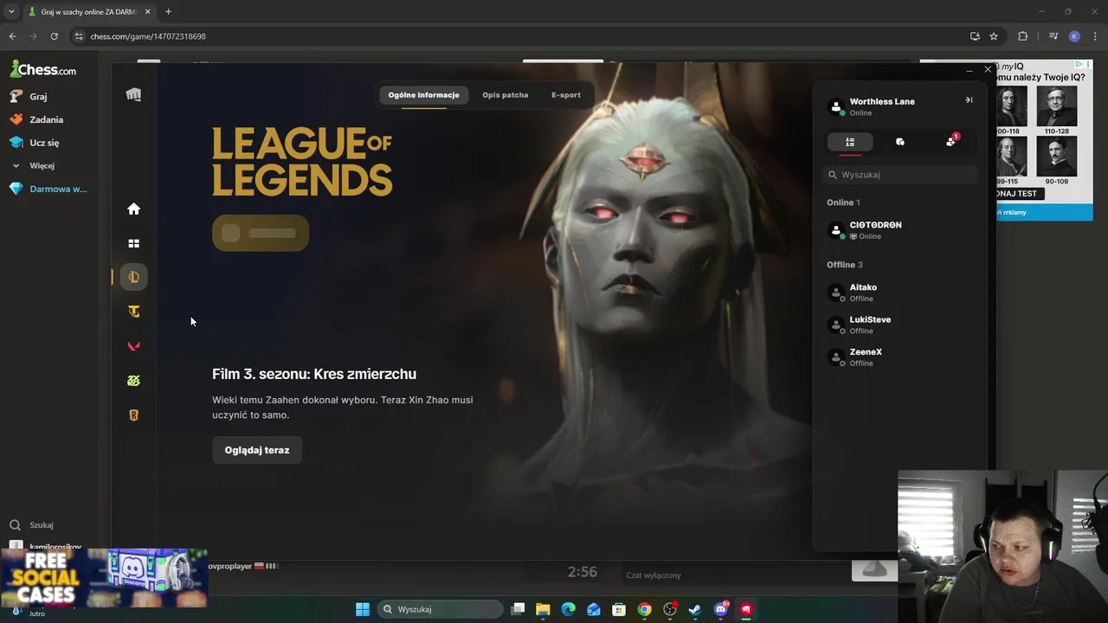
Task: Open the Windows Start menu
Action: (363, 609)
